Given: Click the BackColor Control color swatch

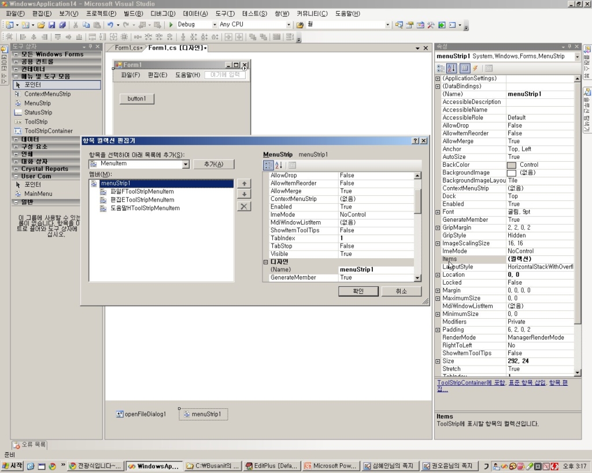Looking at the screenshot, I should 511,165.
